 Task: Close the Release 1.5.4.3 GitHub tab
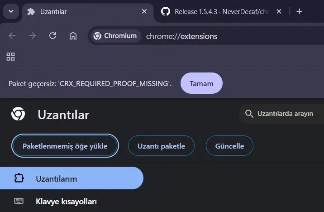279,11
